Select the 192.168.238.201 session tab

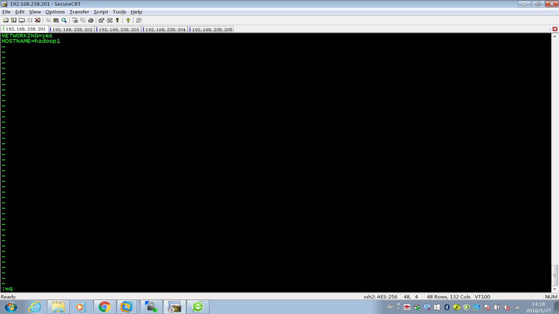tap(25, 29)
